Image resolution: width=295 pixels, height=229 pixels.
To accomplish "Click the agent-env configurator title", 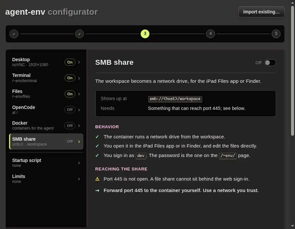I will [51, 12].
